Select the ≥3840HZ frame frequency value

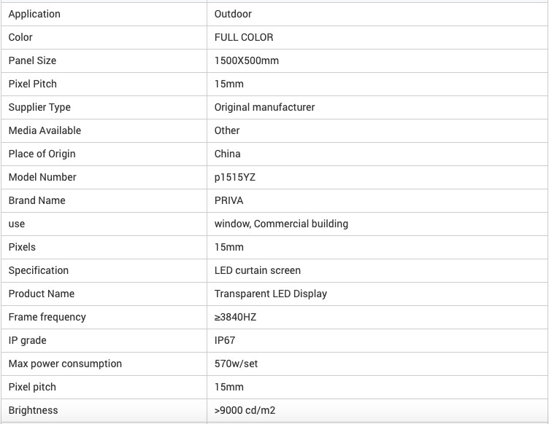235,317
